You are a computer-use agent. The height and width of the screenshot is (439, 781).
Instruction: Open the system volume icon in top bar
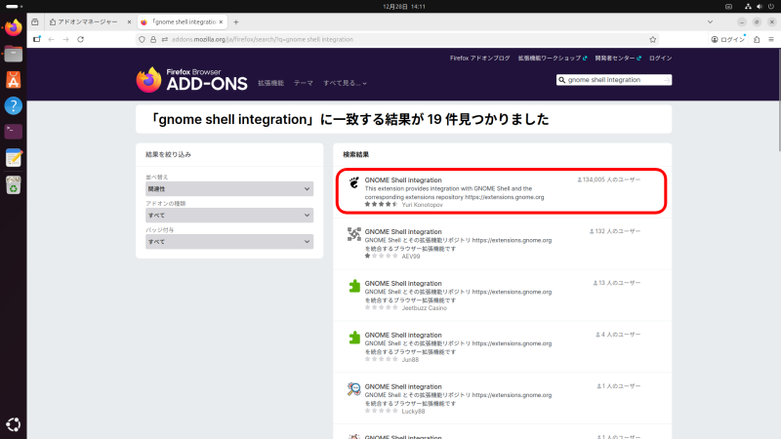760,7
